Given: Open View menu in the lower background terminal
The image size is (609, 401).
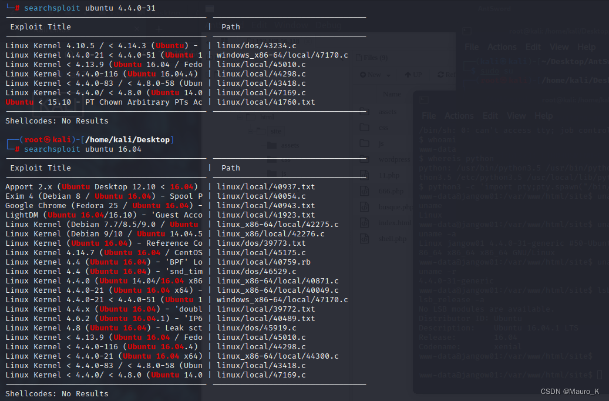Looking at the screenshot, I should (x=516, y=116).
